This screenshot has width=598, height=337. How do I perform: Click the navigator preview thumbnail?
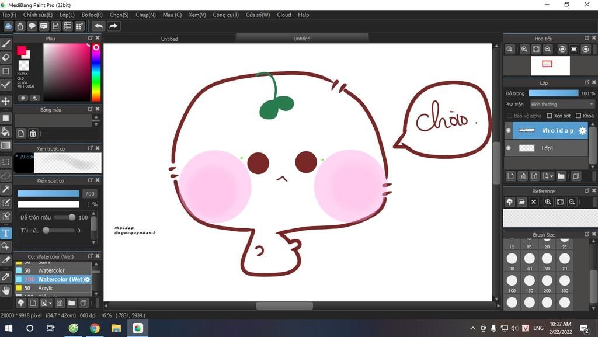click(550, 65)
